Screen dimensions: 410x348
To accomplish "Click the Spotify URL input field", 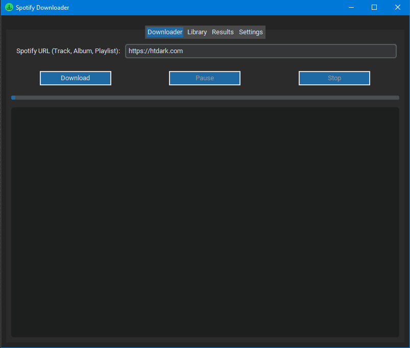I will point(261,51).
